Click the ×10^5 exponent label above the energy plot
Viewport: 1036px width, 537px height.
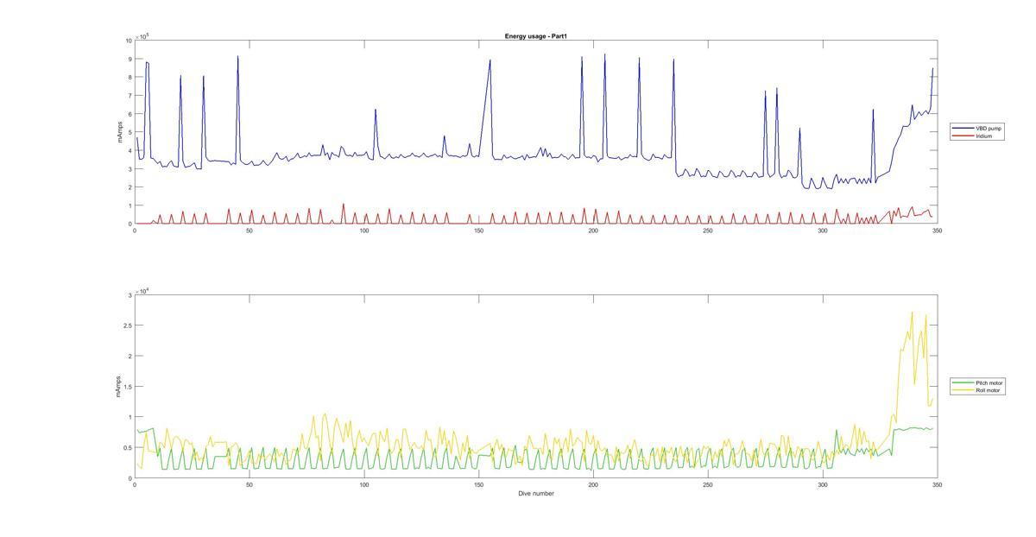coord(142,35)
